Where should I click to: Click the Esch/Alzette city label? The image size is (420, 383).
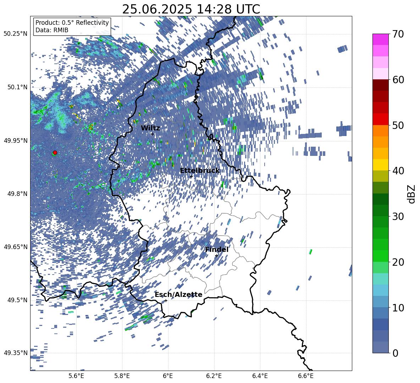[178, 294]
